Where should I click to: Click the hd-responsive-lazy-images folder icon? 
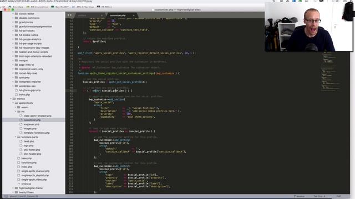[16, 48]
